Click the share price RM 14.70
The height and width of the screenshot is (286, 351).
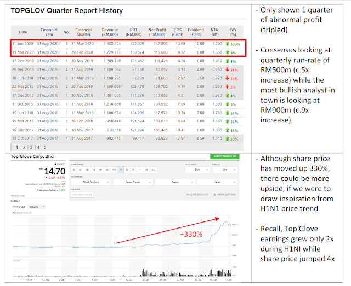coord(53,172)
